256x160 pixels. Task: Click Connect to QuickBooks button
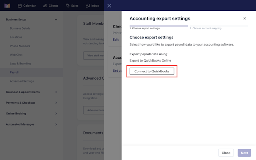click(x=152, y=71)
